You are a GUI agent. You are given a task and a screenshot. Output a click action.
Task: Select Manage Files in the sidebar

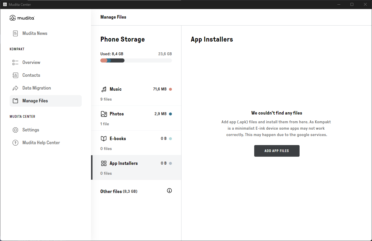46,101
